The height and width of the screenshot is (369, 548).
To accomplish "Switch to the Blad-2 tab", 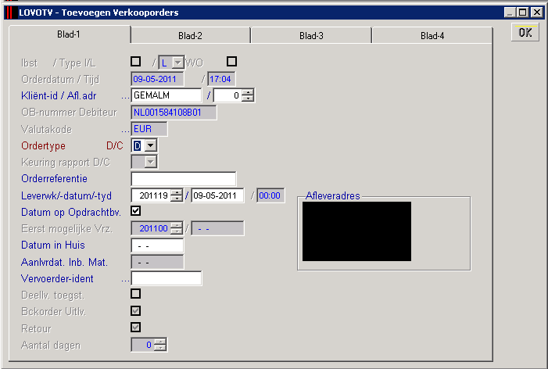I will [x=191, y=36].
